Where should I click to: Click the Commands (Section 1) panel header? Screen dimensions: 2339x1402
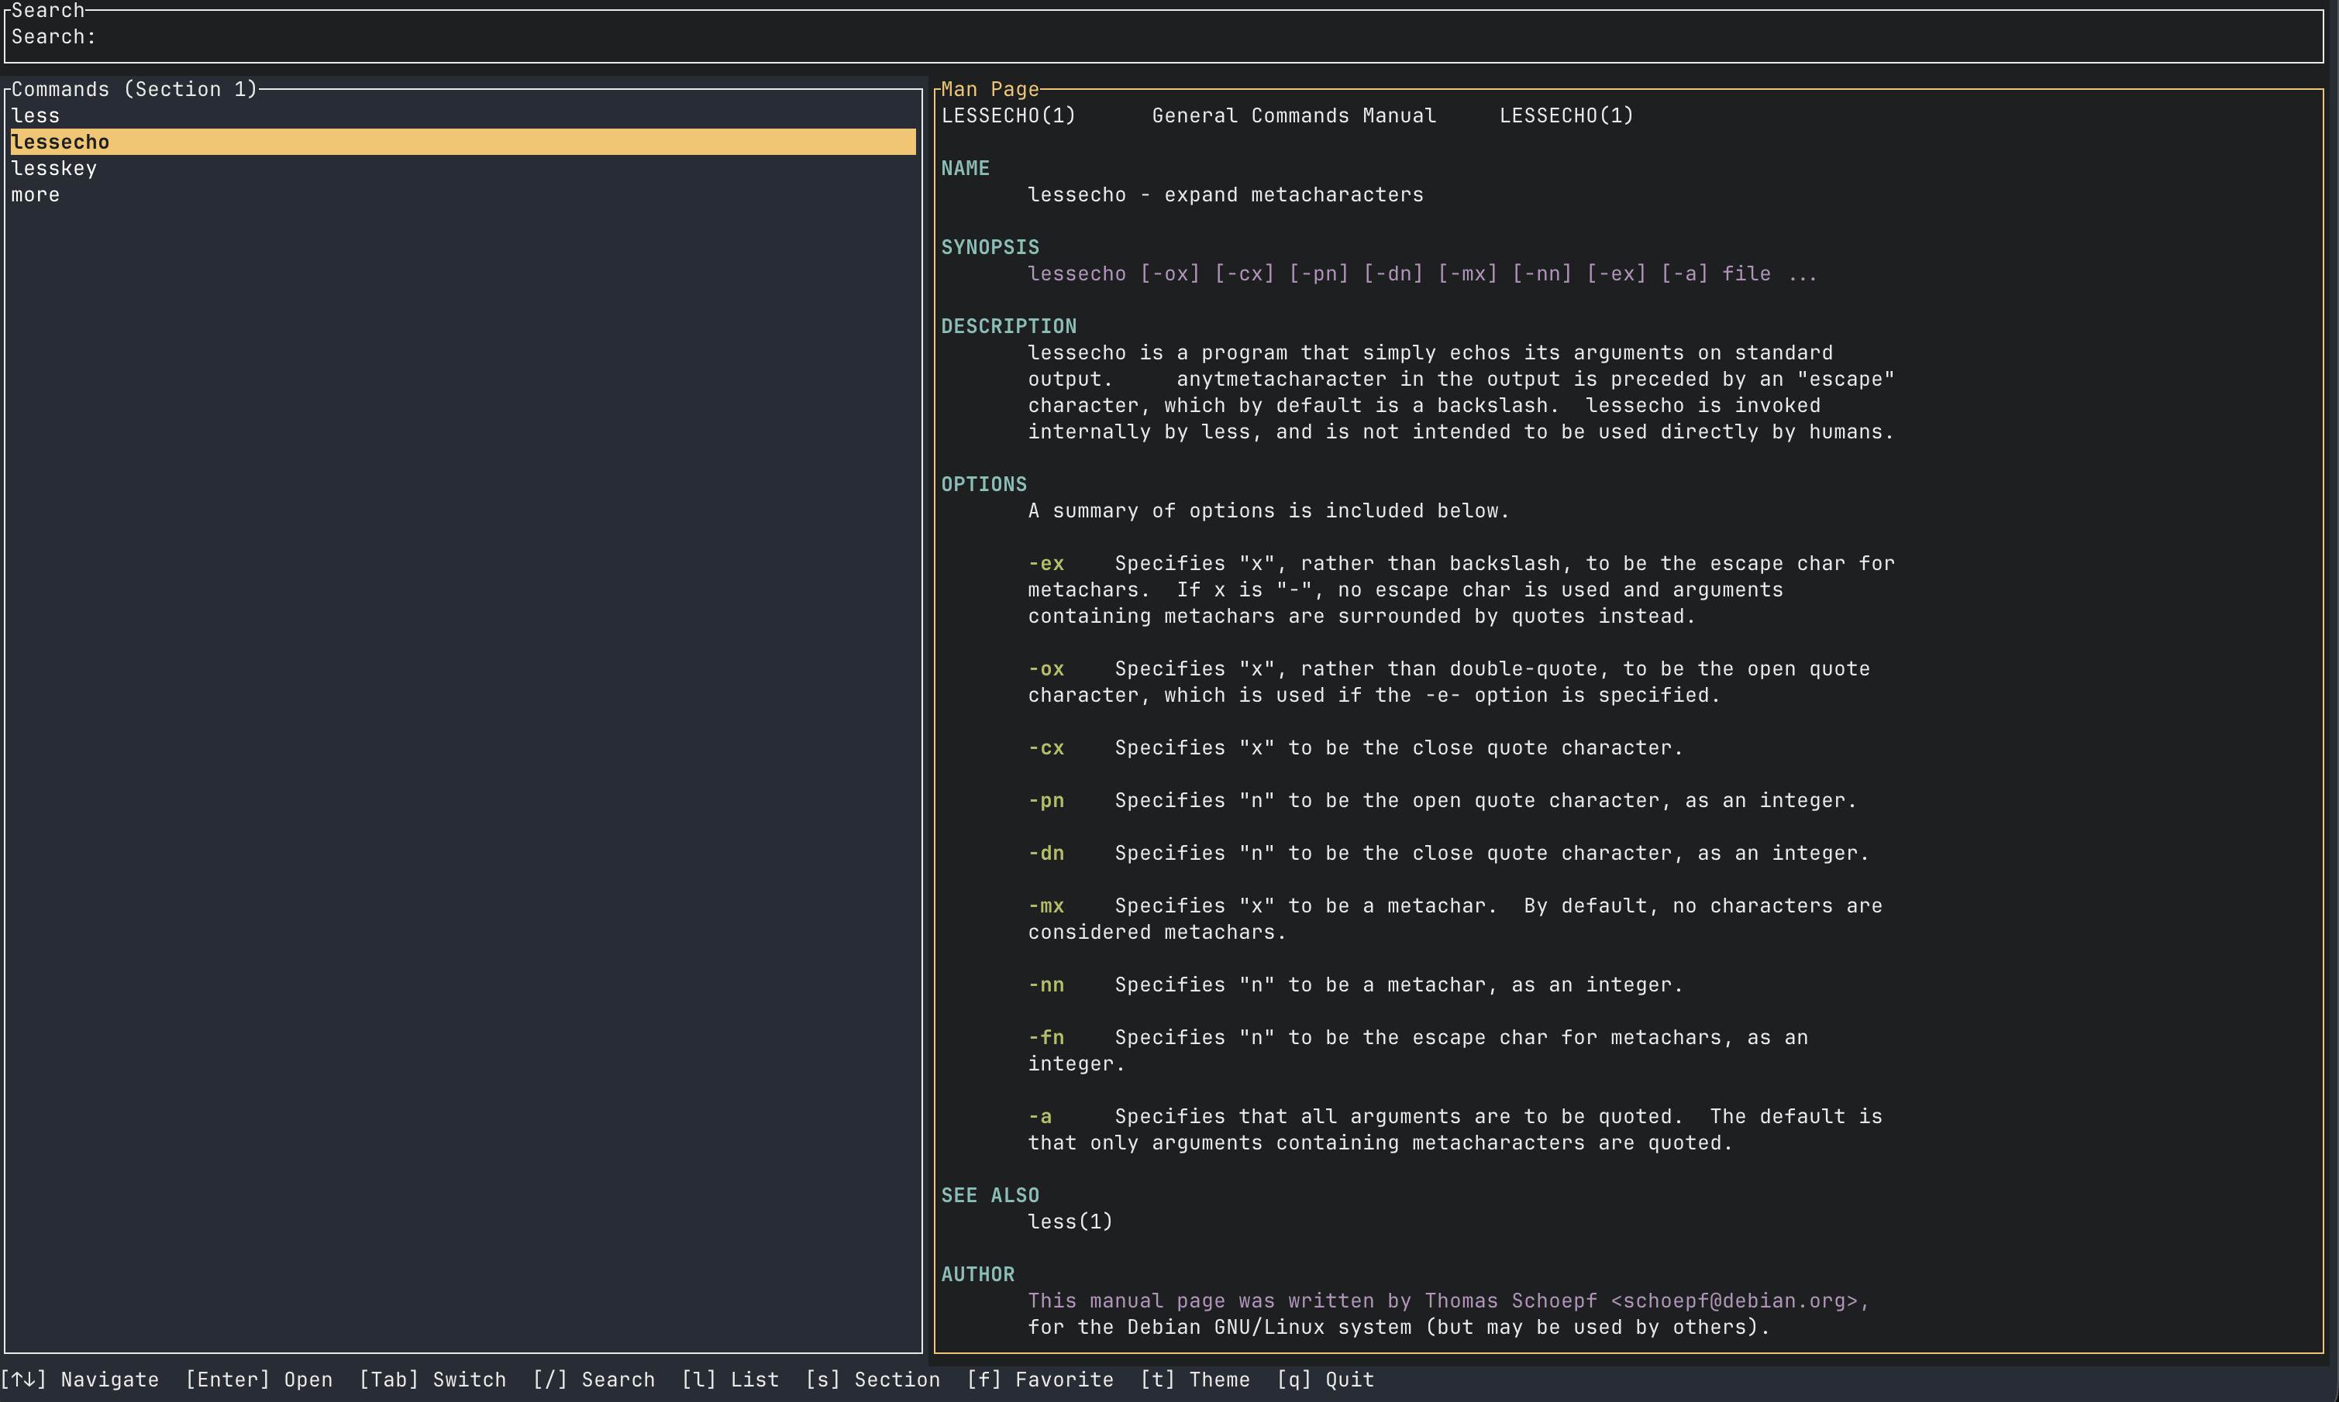(134, 89)
